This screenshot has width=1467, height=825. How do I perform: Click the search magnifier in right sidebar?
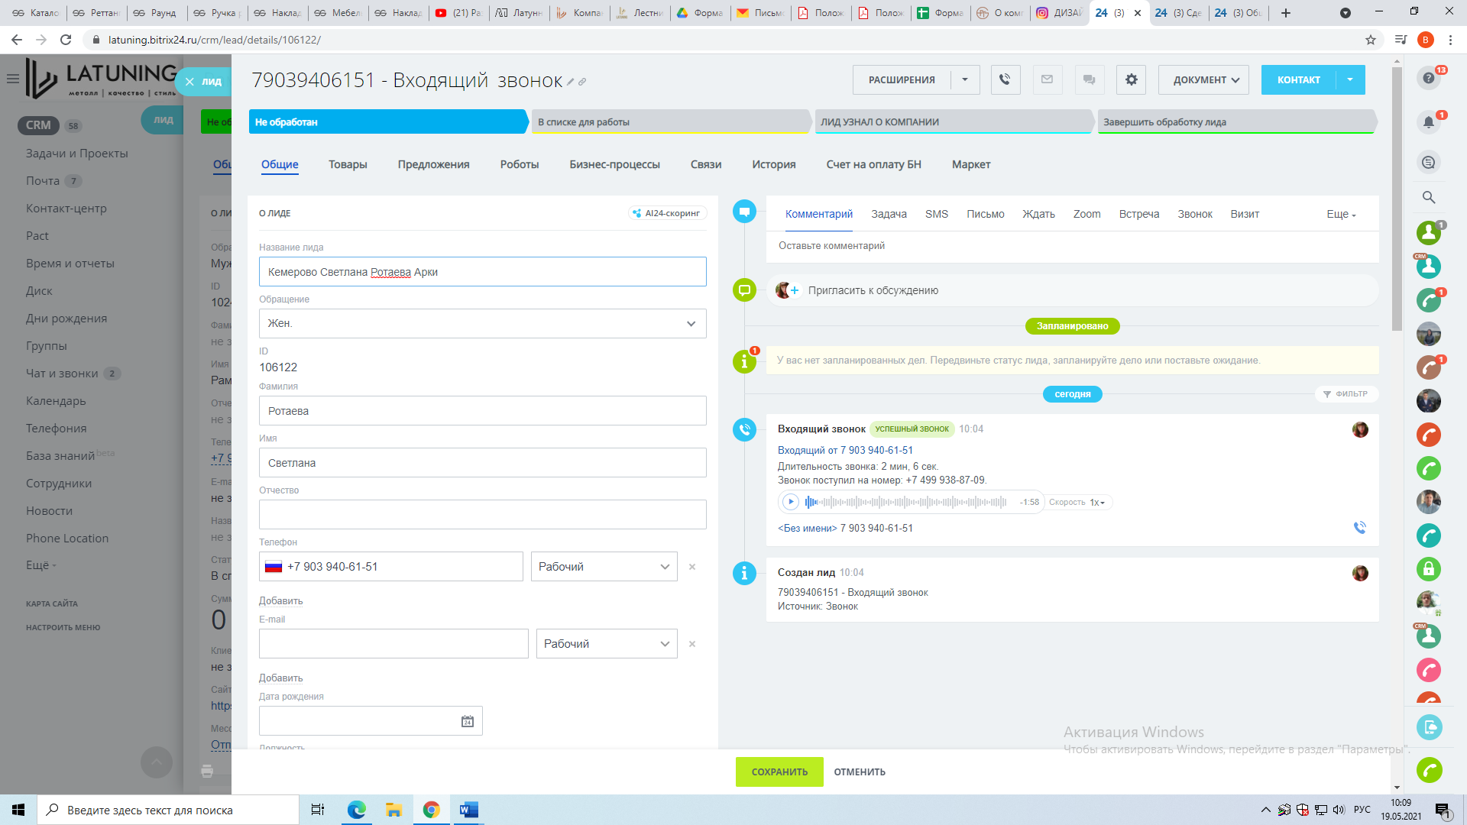pos(1428,197)
